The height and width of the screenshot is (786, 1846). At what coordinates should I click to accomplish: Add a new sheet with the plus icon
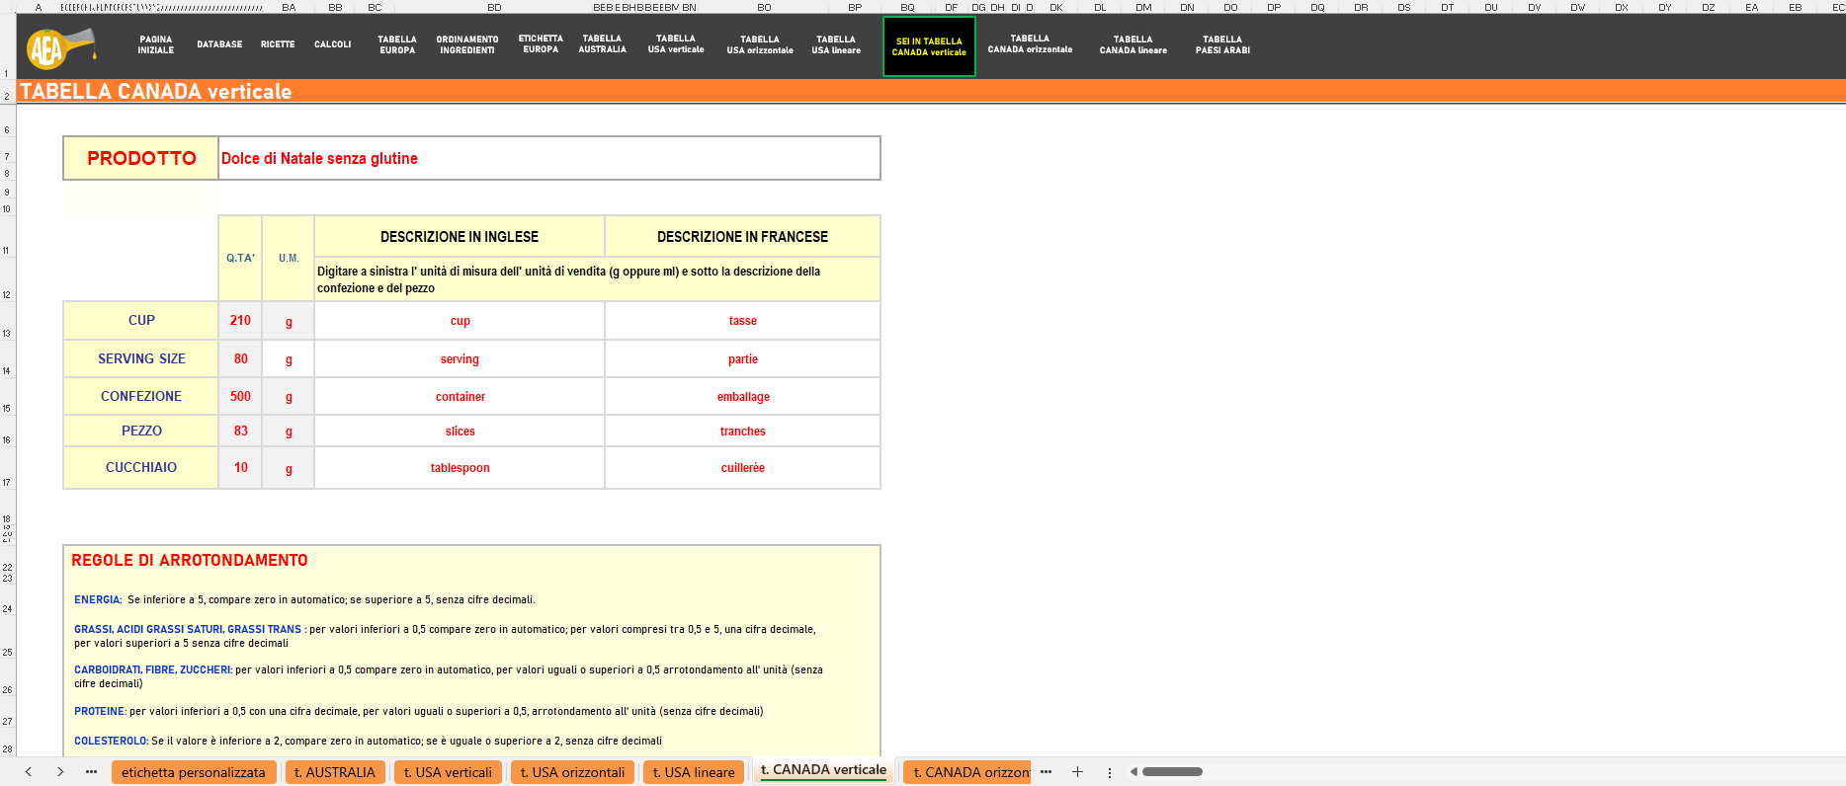point(1078,772)
